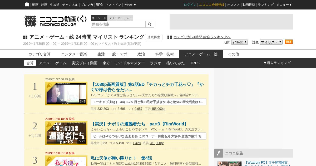Click the 動画投稿 link
Screen dimensions: 316x166
(249, 5)
